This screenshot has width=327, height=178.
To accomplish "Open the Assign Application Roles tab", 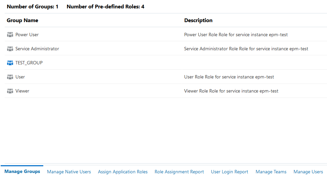I will pyautogui.click(x=123, y=172).
